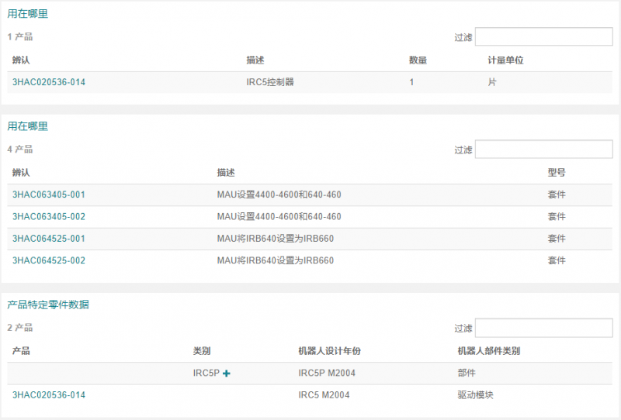Select the 驱动模块 cell
Screen dimensions: 621x420
point(475,395)
